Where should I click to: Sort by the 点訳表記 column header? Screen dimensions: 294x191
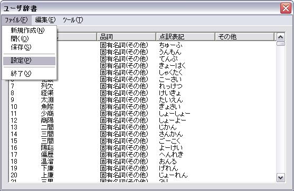click(185, 37)
